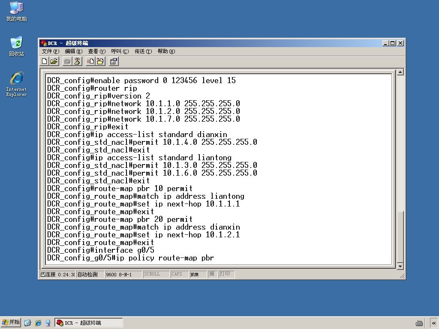Click the 打印 print status indicator
Viewport: 439px width, 329px height.
pyautogui.click(x=226, y=274)
